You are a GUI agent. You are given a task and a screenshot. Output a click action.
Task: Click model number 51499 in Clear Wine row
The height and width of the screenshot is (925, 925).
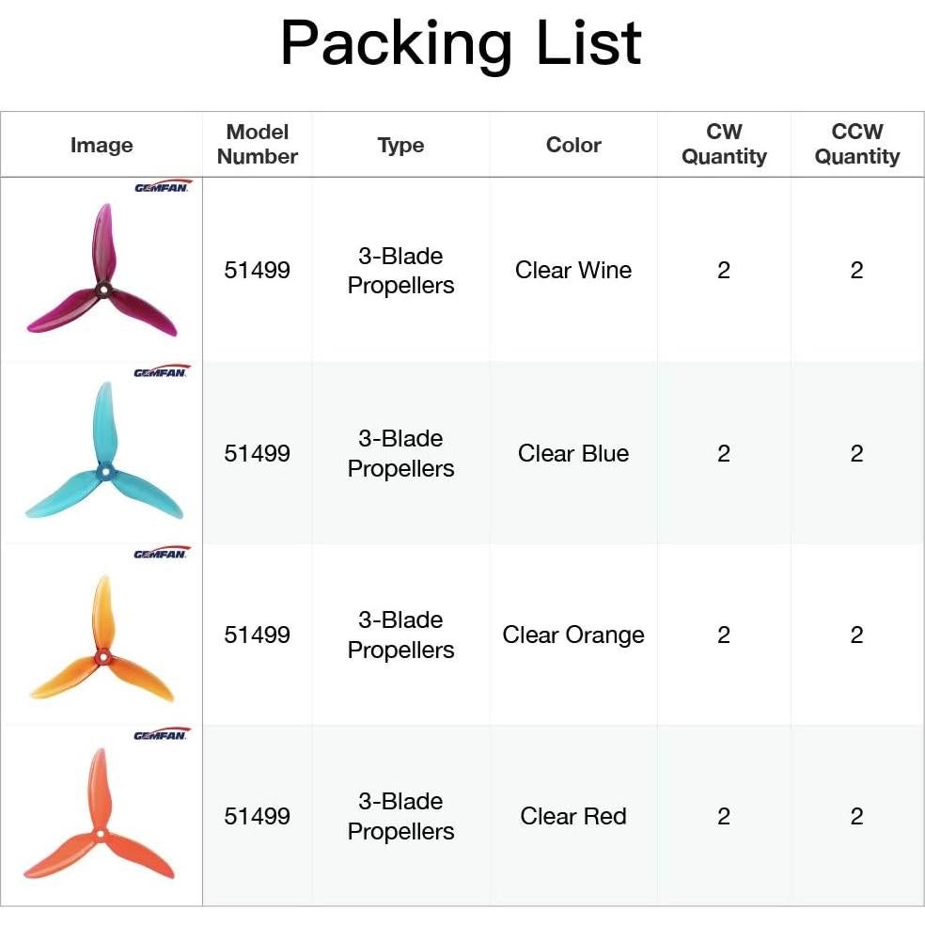click(257, 271)
